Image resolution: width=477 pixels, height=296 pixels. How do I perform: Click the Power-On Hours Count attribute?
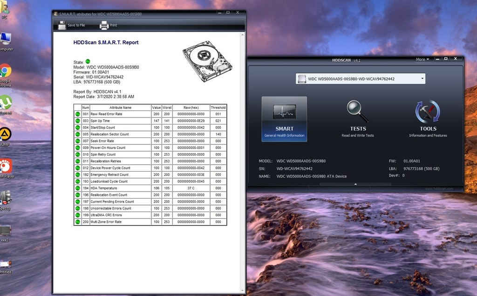click(x=108, y=148)
